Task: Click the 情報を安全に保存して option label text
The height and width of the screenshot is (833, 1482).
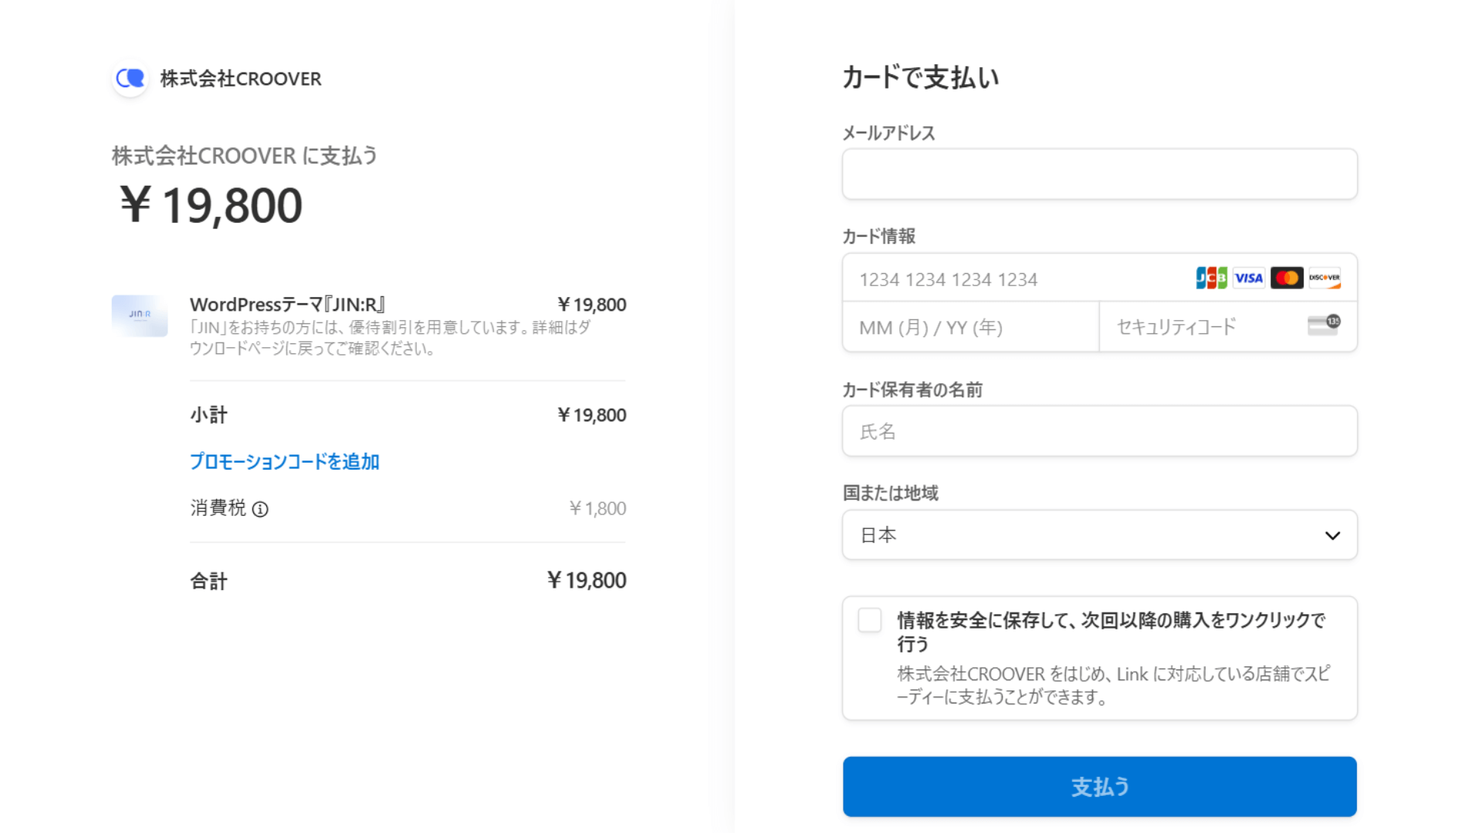Action: 1111,632
